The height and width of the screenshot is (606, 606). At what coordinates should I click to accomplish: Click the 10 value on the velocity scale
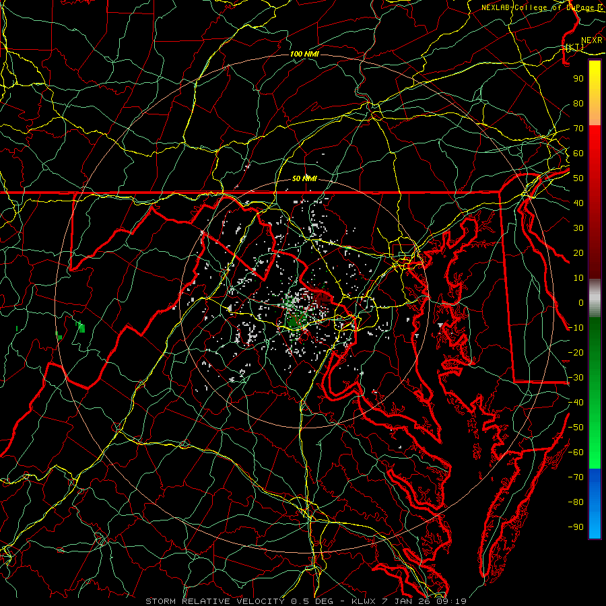[x=578, y=278]
